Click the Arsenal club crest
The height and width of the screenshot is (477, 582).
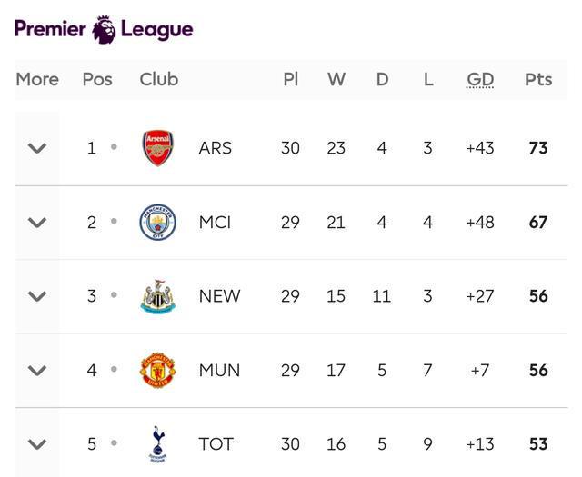click(x=157, y=148)
